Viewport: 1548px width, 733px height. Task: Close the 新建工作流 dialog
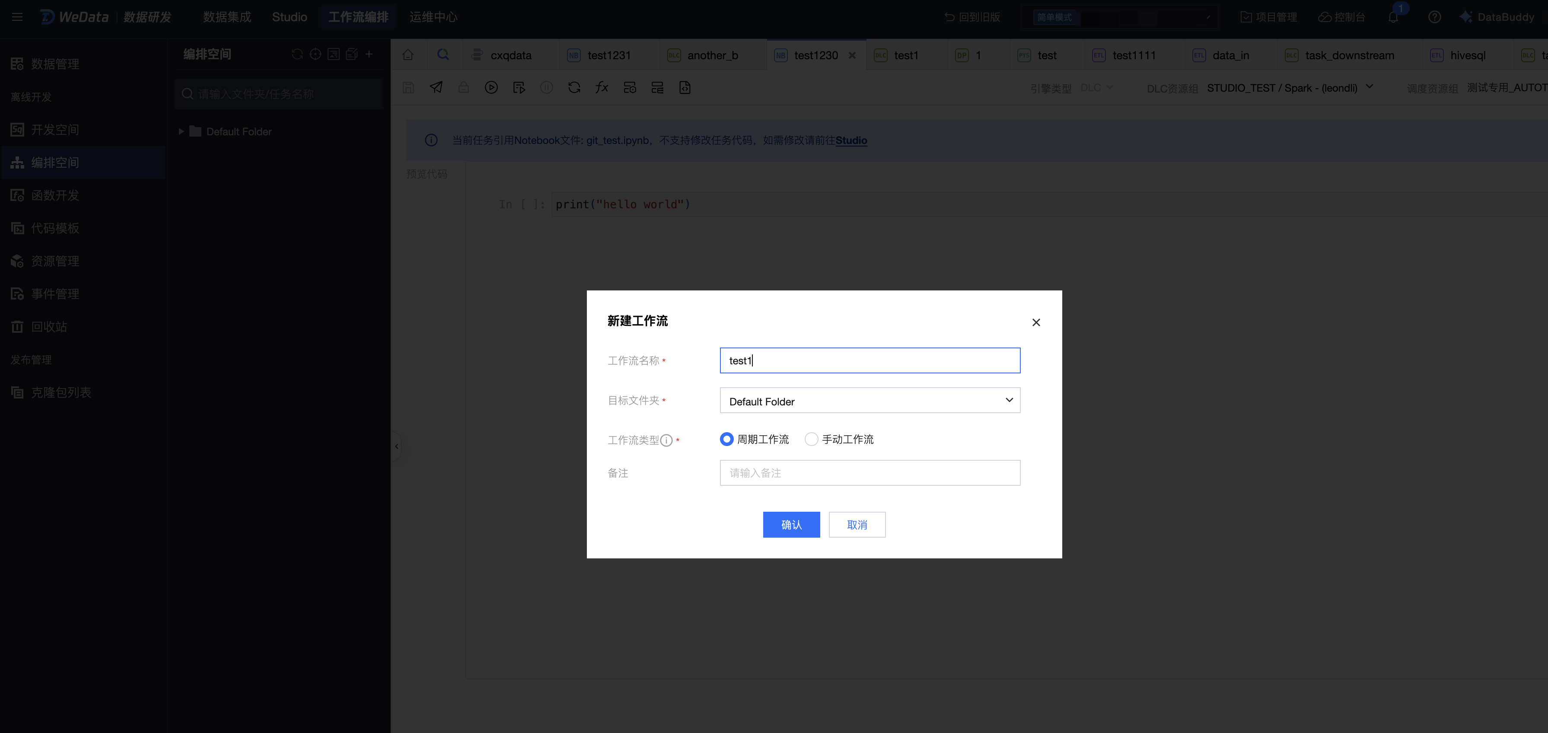pos(1035,323)
